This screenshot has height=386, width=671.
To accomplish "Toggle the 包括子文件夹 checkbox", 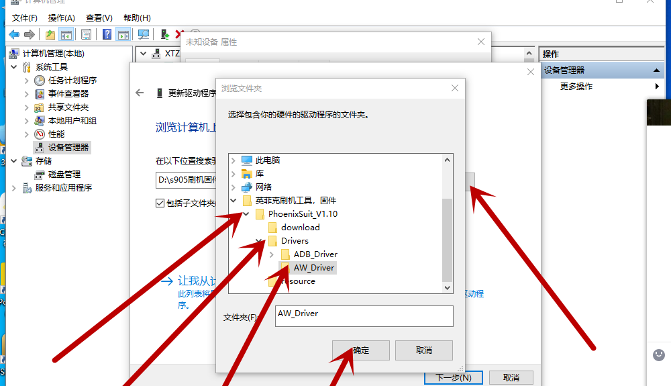I will (160, 203).
